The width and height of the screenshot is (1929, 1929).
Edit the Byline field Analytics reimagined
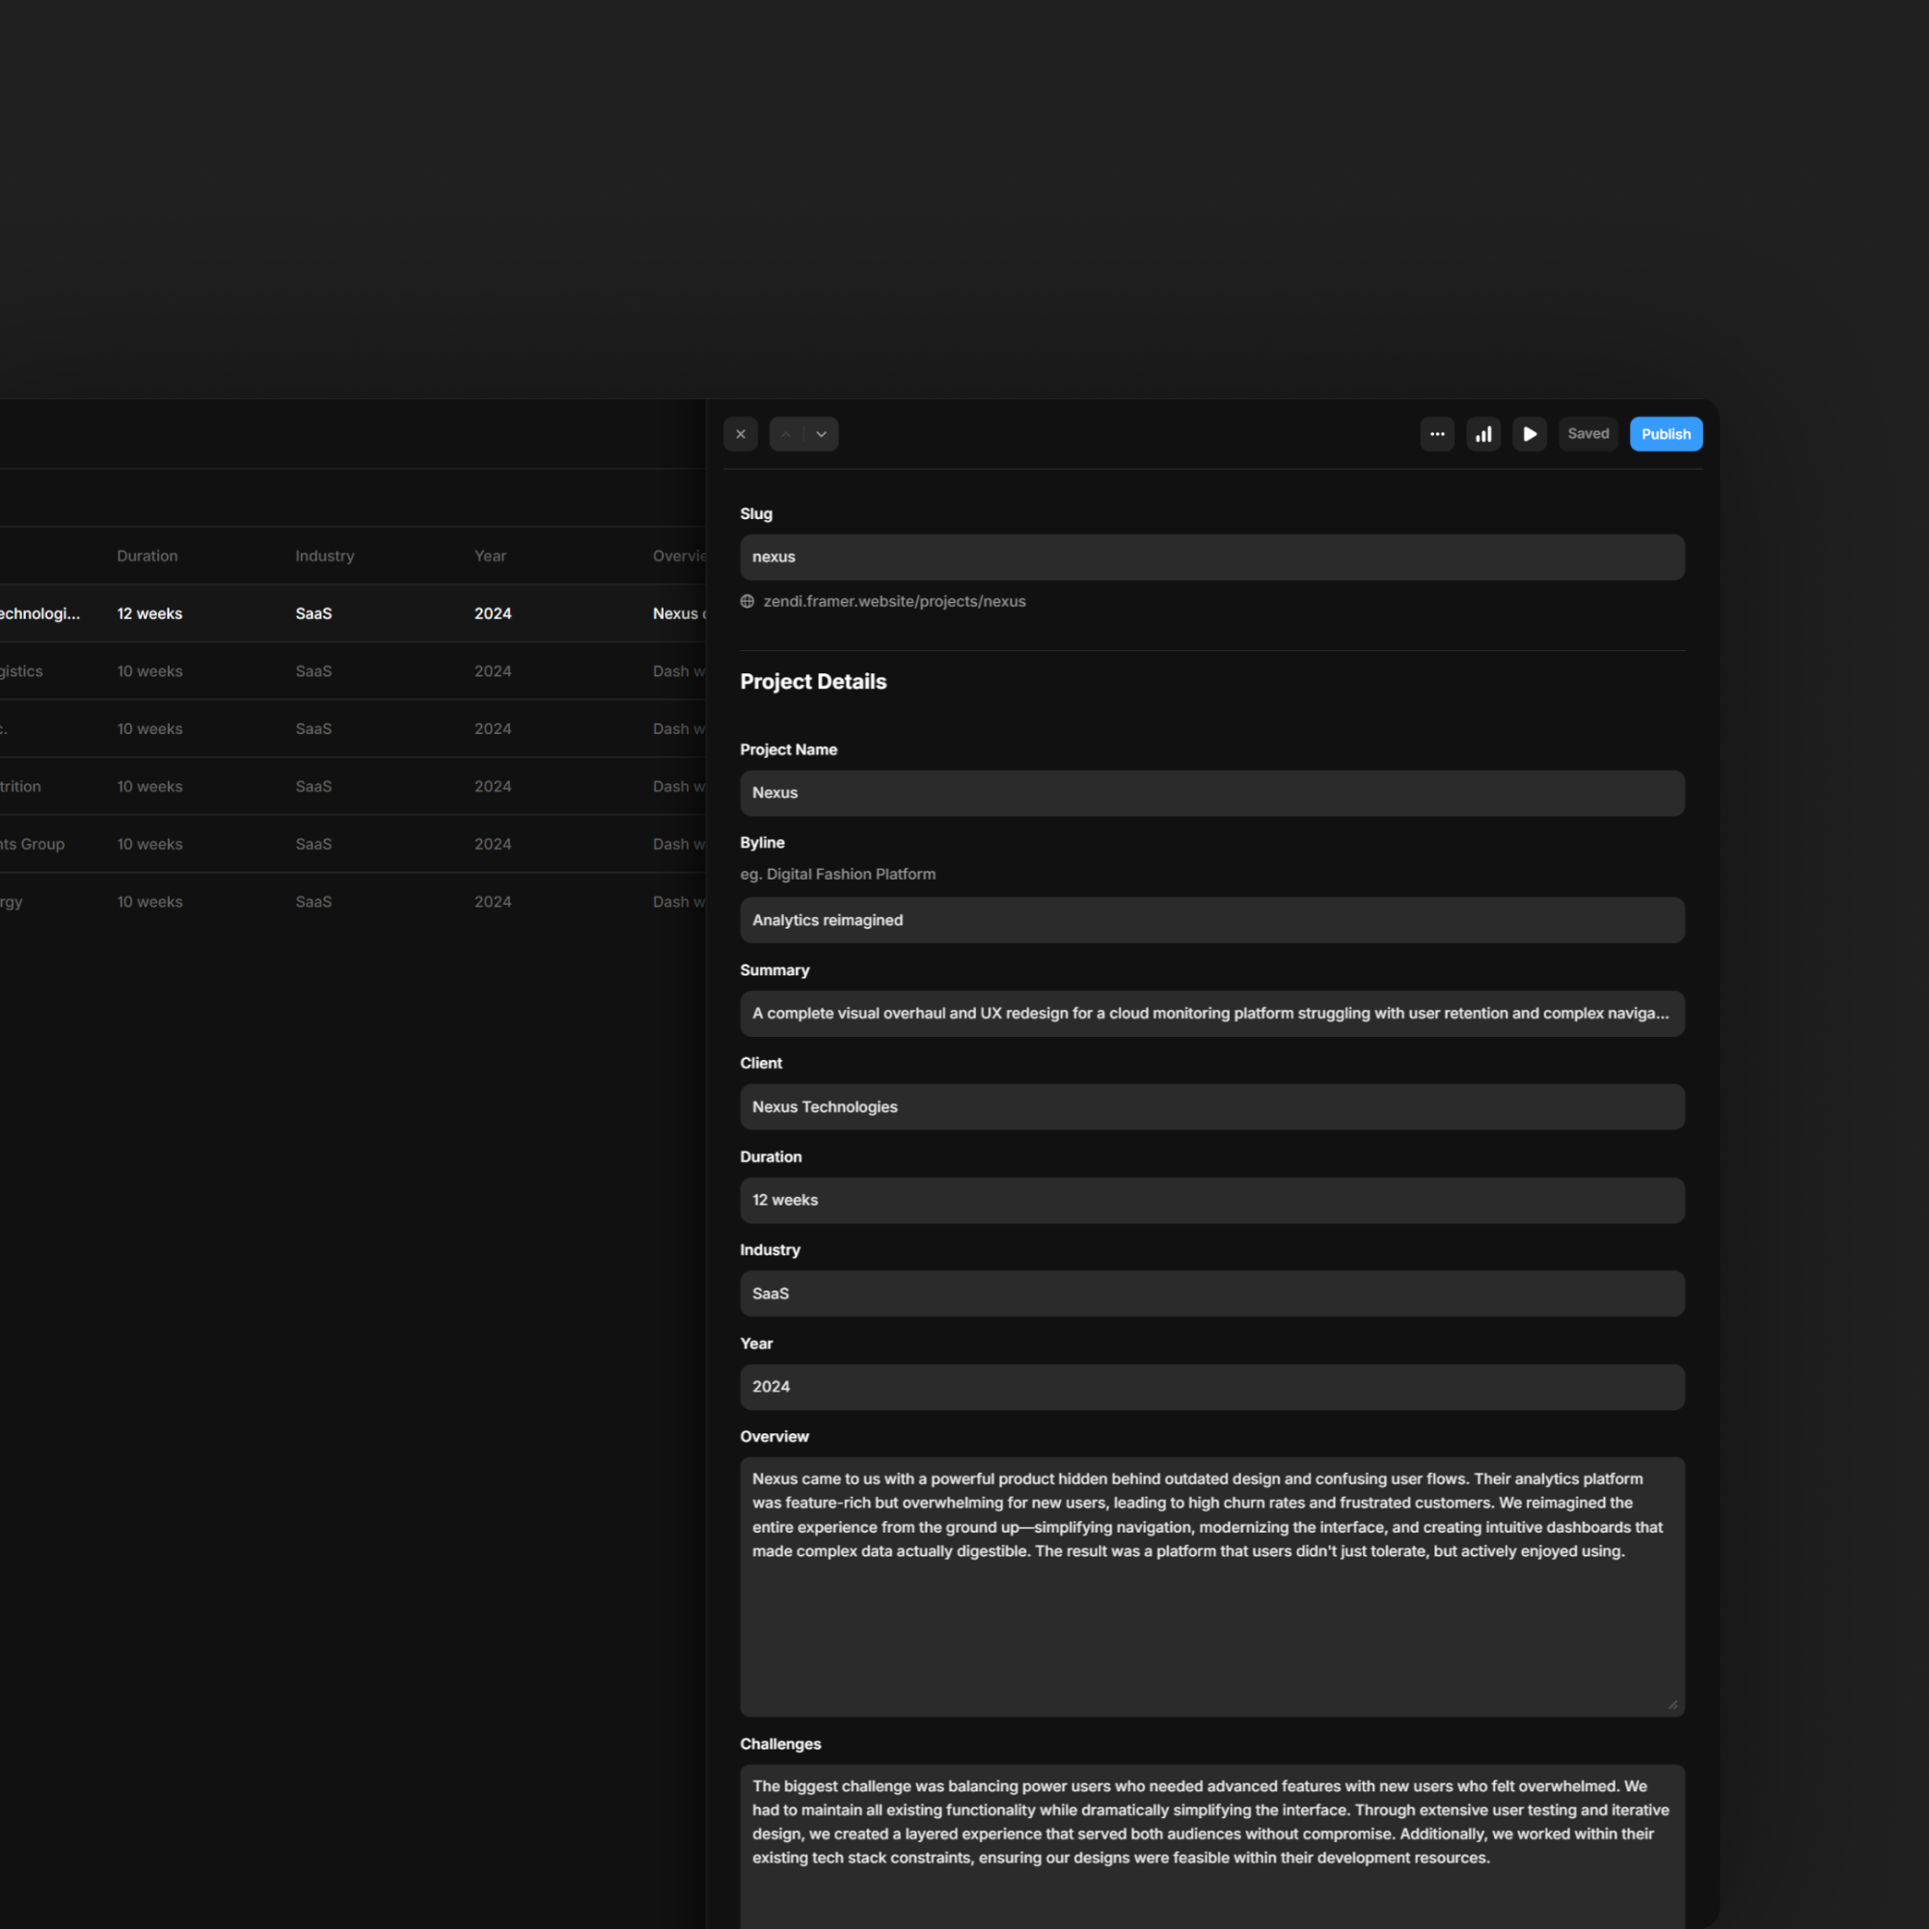[x=1211, y=919]
